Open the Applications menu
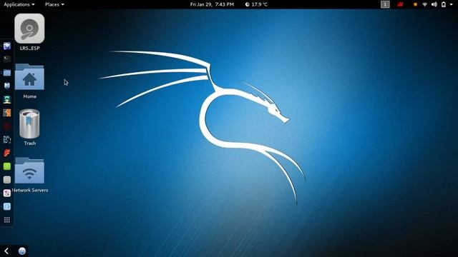The height and width of the screenshot is (257, 458). click(19, 4)
